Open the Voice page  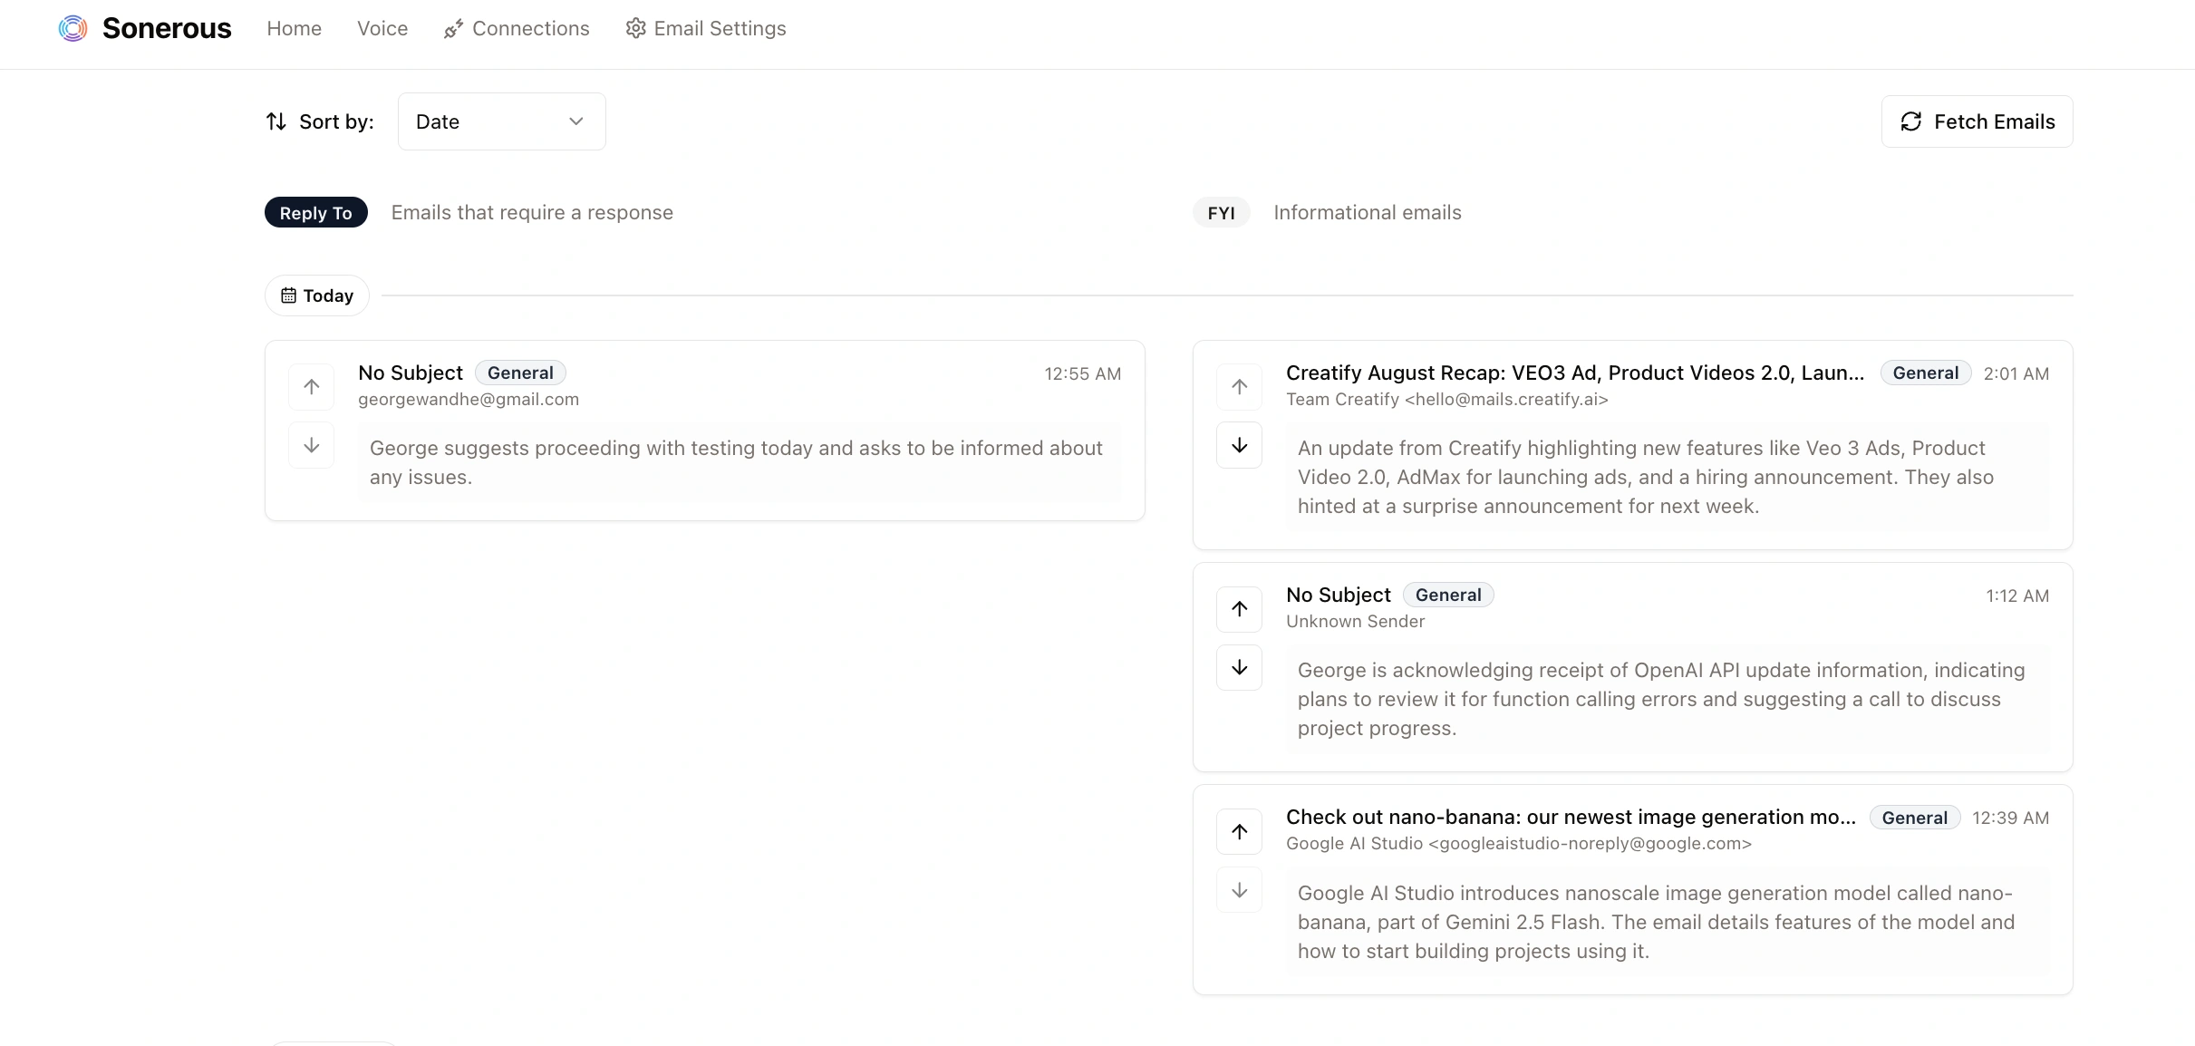pos(382,29)
